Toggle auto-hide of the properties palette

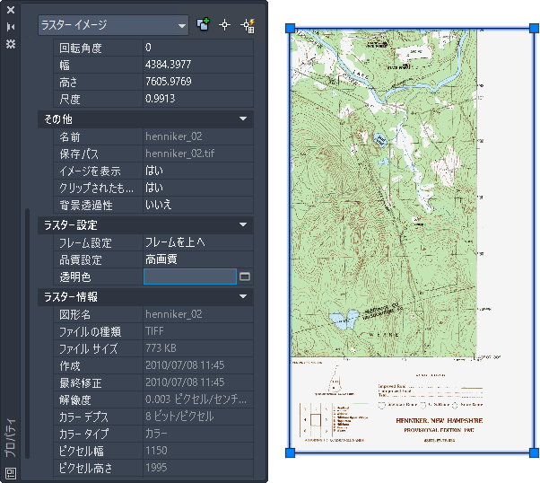pyautogui.click(x=11, y=27)
